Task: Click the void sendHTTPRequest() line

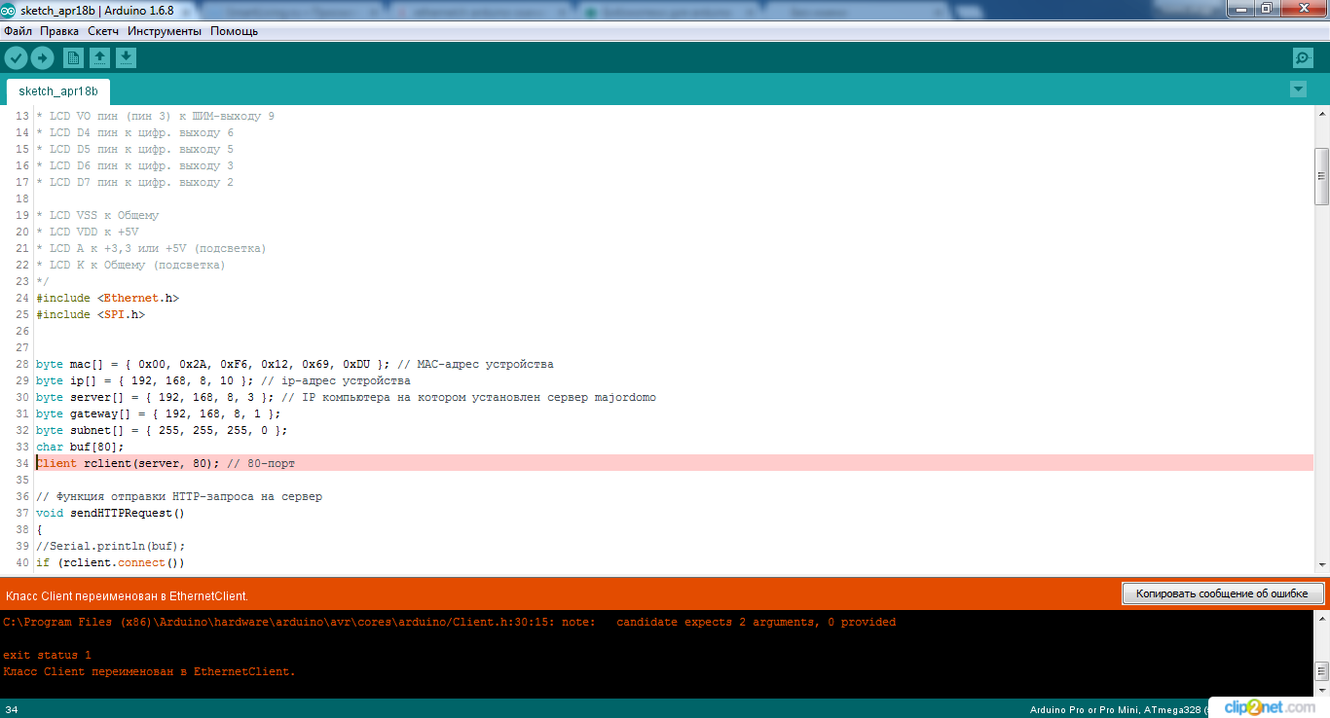Action: (x=110, y=513)
